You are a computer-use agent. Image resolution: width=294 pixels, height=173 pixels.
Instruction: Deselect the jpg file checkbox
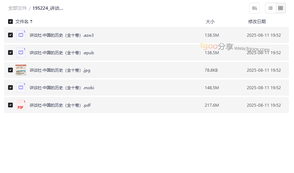pos(10,70)
